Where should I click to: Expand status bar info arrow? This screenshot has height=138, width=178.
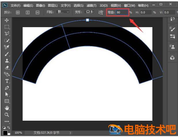pyautogui.click(x=70, y=133)
